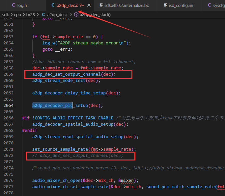Click the C file icon on log.h tab
Screen dimensions: 225x196
tap(14, 5)
